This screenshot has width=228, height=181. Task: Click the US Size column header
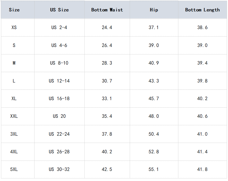(59, 10)
